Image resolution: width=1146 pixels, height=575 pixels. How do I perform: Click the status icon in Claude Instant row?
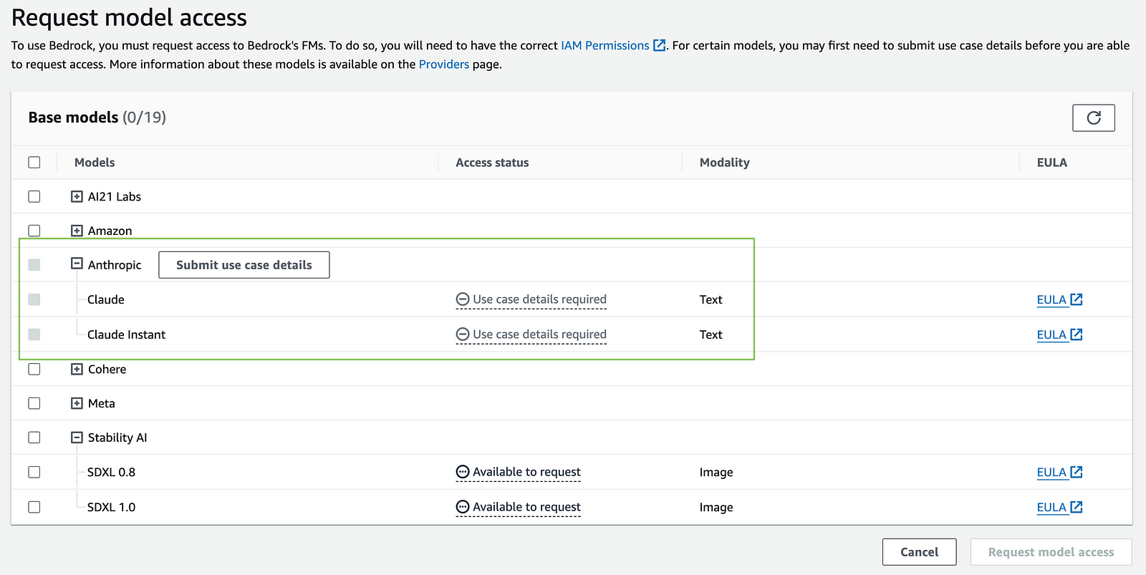[463, 334]
